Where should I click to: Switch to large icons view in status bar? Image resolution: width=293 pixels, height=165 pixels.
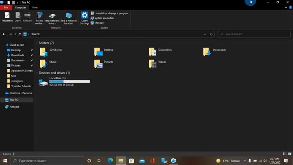click(x=290, y=154)
